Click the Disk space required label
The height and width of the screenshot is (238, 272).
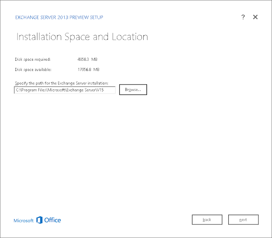[33, 59]
